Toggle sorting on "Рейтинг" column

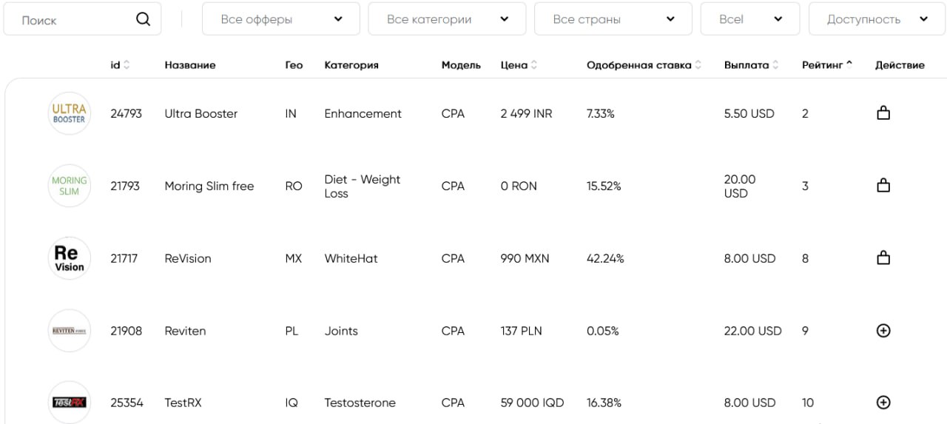[827, 65]
